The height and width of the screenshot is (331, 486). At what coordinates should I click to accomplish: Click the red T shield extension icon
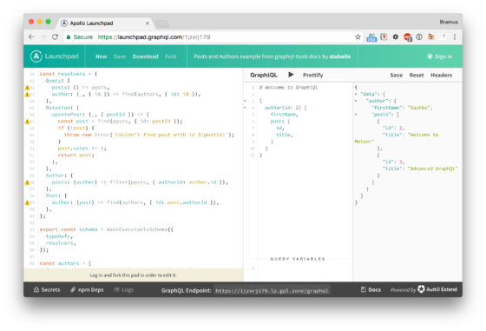384,36
